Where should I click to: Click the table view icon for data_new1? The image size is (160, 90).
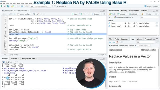(x=157, y=26)
